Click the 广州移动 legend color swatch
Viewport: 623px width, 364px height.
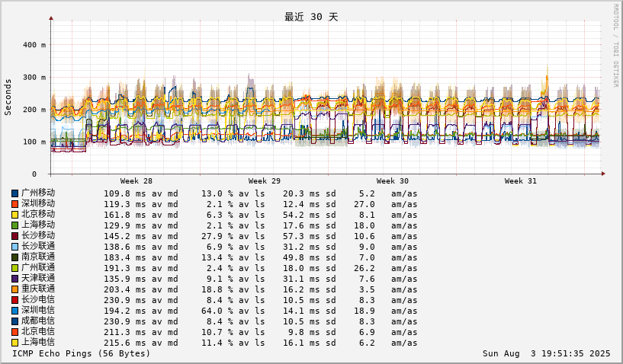pos(14,193)
